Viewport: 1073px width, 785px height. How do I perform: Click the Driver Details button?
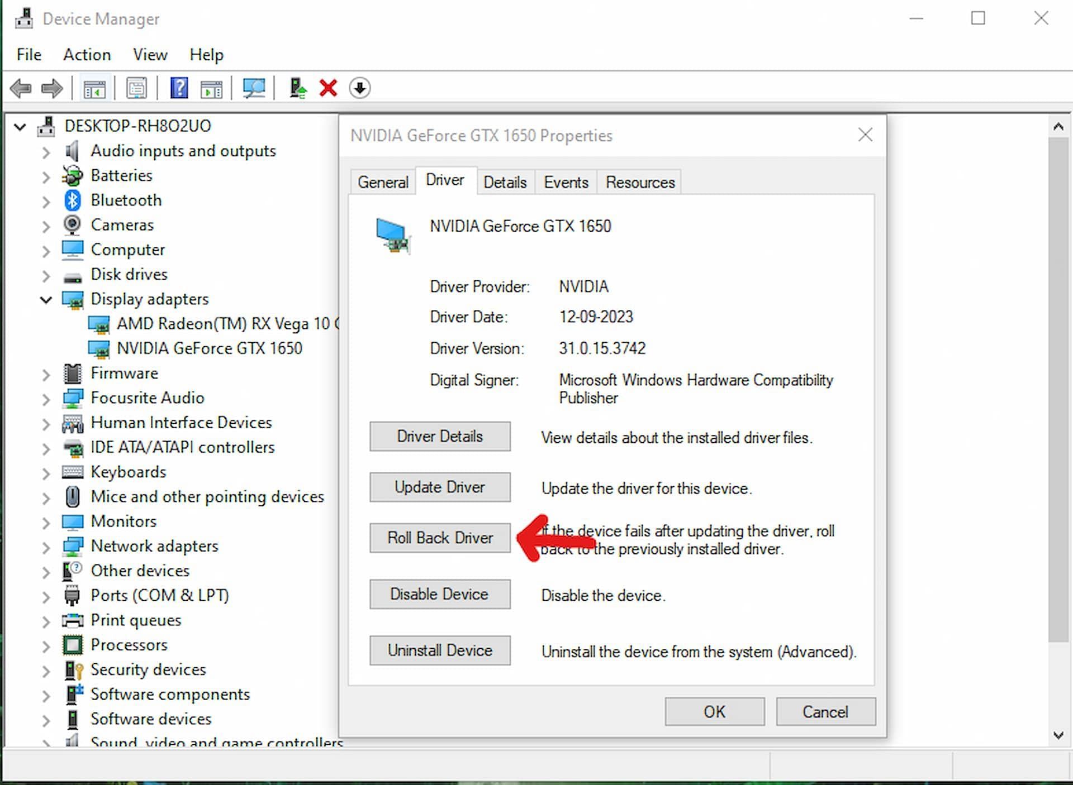pyautogui.click(x=440, y=436)
